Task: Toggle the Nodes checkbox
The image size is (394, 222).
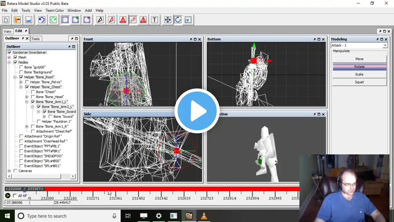Action: 15,62
